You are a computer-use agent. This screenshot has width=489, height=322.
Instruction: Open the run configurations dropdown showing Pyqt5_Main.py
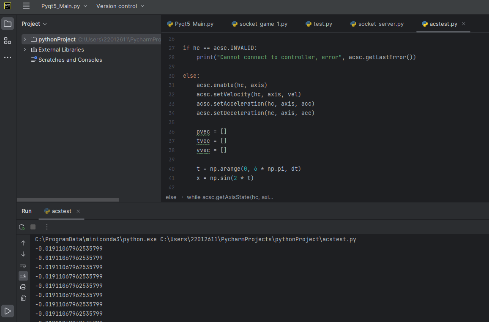point(64,6)
